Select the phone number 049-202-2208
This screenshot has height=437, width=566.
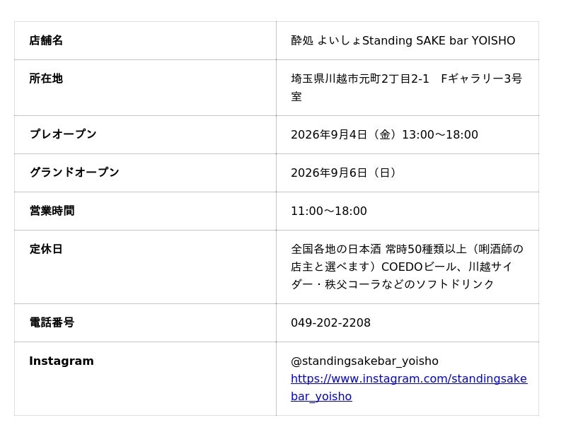(330, 322)
